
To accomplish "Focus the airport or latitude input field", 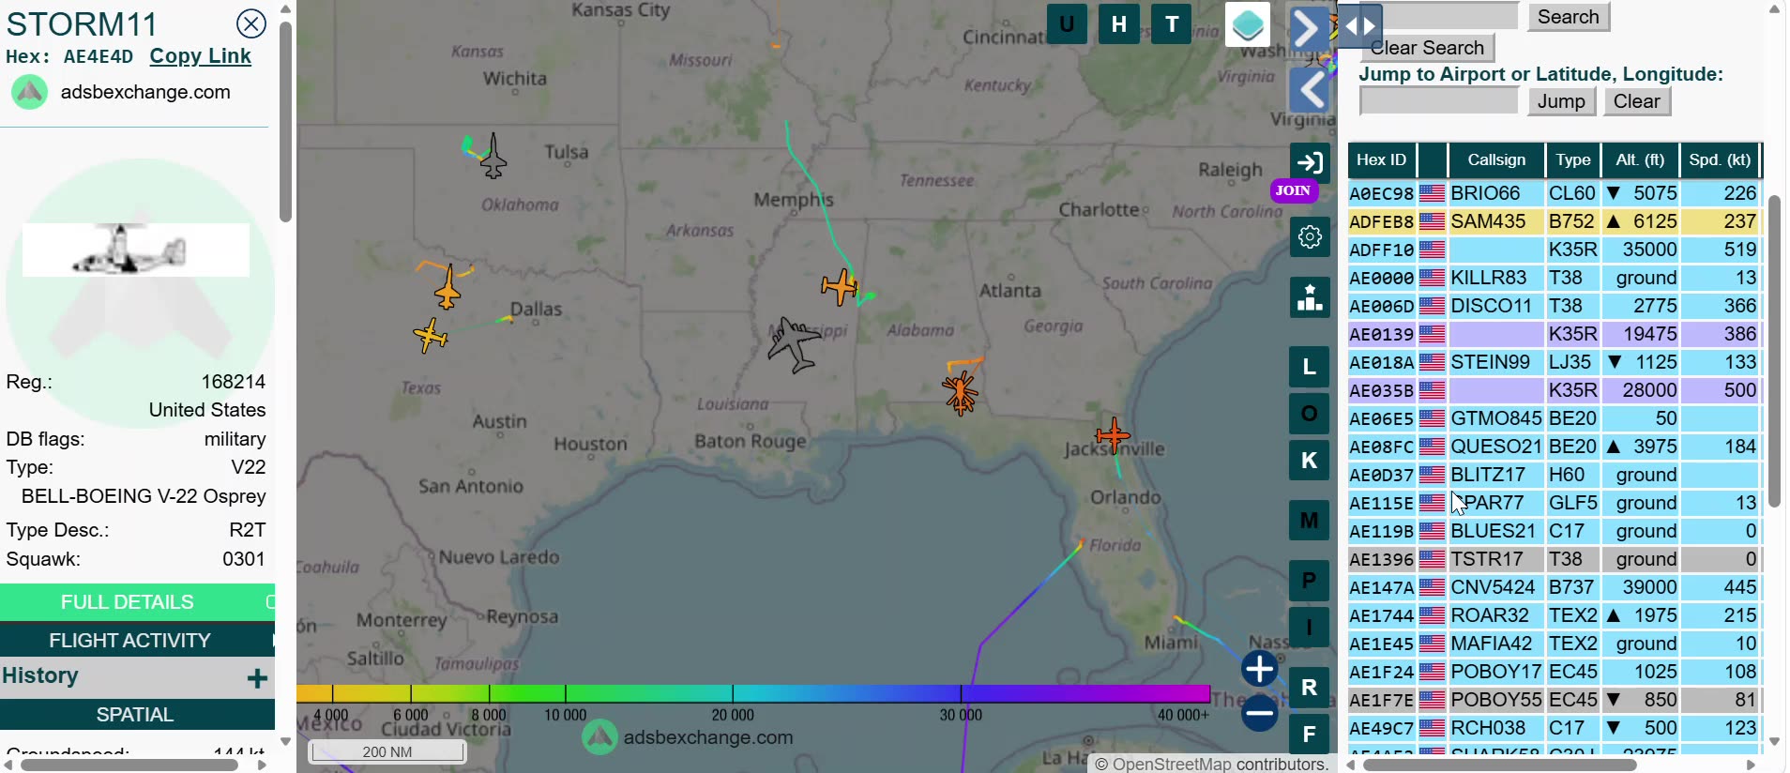I will pyautogui.click(x=1439, y=101).
